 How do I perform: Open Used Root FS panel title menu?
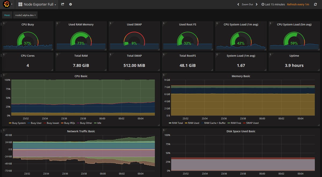[187, 25]
